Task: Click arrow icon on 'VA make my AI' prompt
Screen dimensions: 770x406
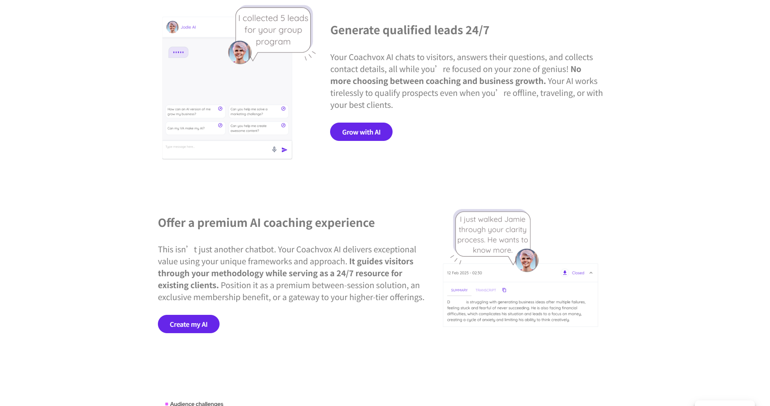Action: point(220,125)
